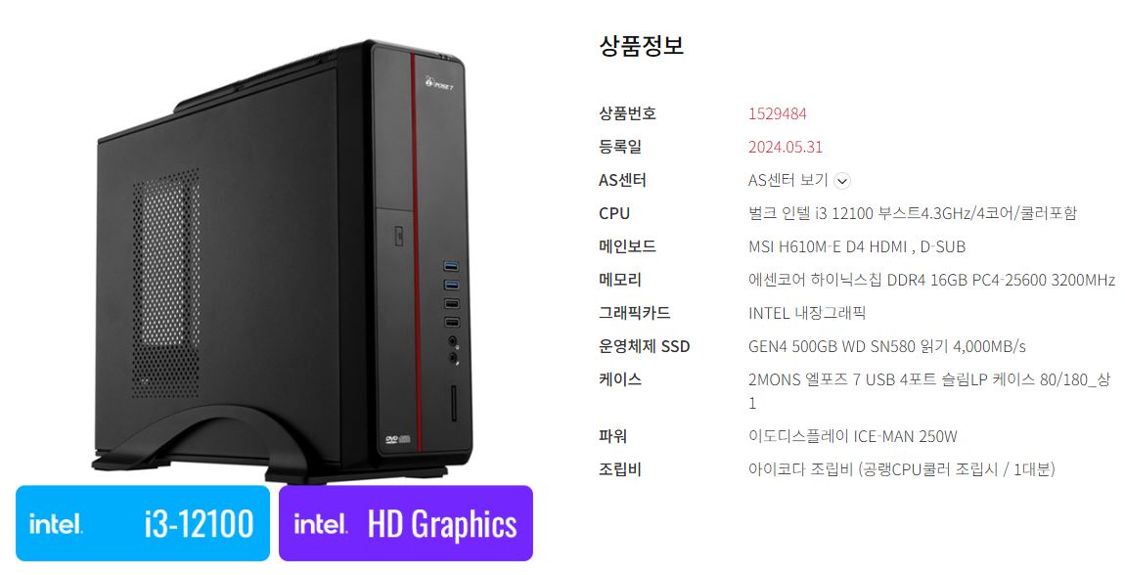The height and width of the screenshot is (575, 1125).
Task: Select the 2MONS 엘포즈 7 case entry
Action: 929,391
